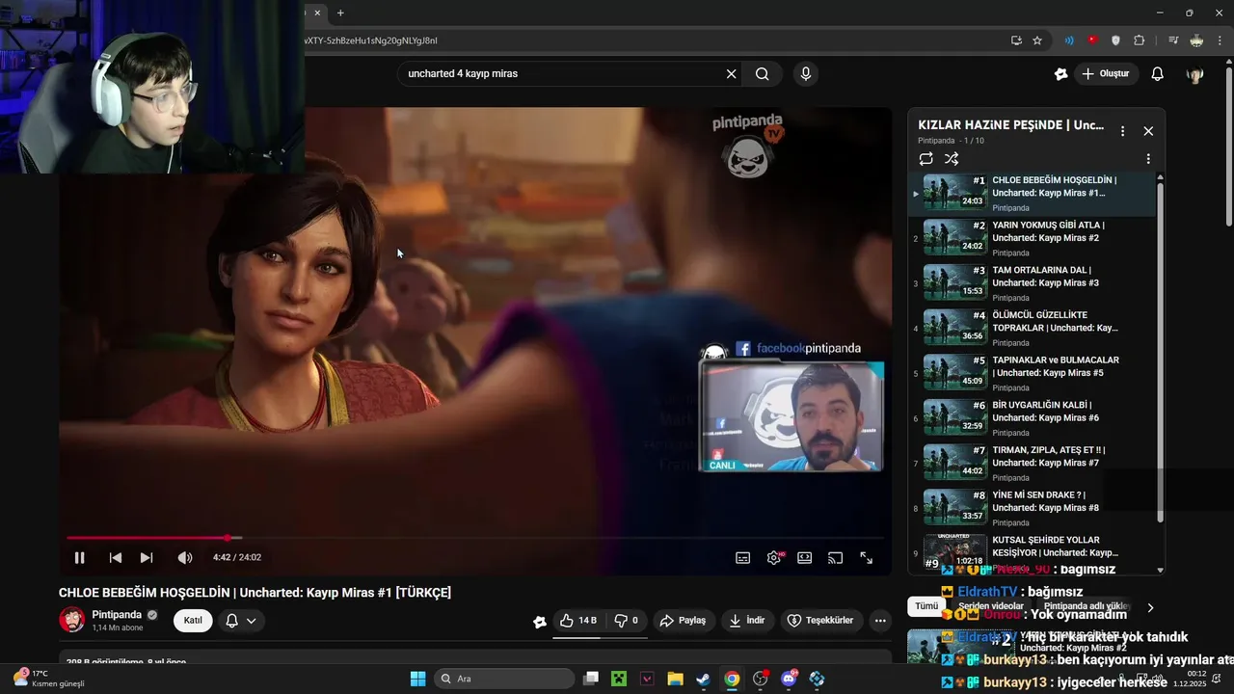Open the current video #1 CHLOE BEBEĞİM HOŞGELDİN
The image size is (1234, 694).
tap(1032, 193)
